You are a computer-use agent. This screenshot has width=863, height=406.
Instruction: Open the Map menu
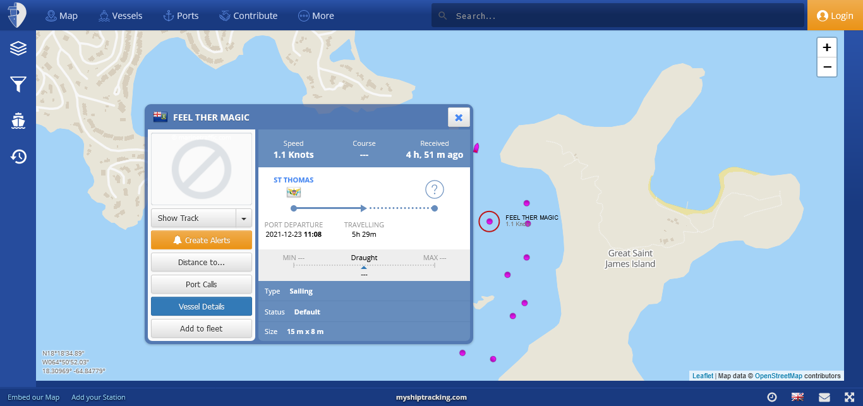(61, 16)
